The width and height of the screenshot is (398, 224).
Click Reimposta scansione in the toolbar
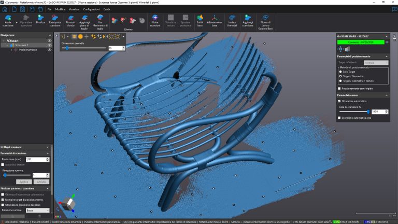[55, 19]
